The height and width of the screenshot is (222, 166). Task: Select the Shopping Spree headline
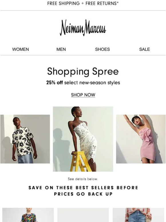(x=83, y=71)
